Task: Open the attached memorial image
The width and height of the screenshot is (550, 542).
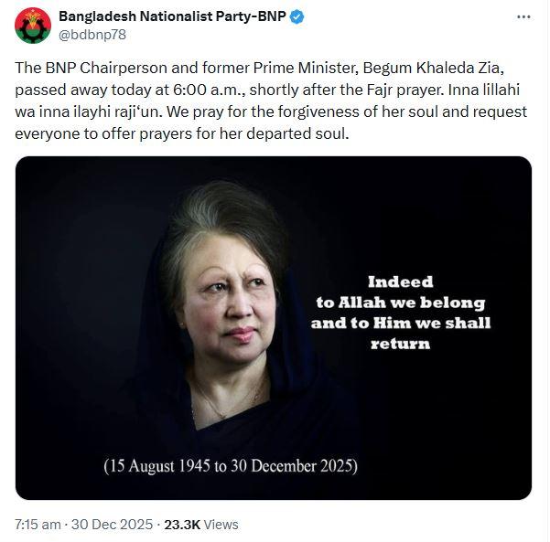Action: point(275,329)
